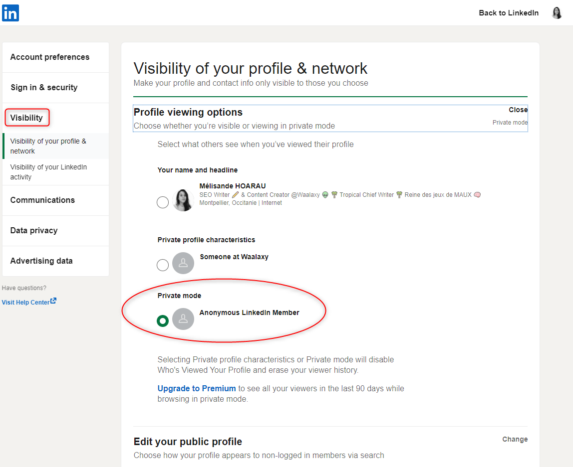Click Back to LinkedIn
This screenshot has height=467, width=573.
[x=509, y=13]
